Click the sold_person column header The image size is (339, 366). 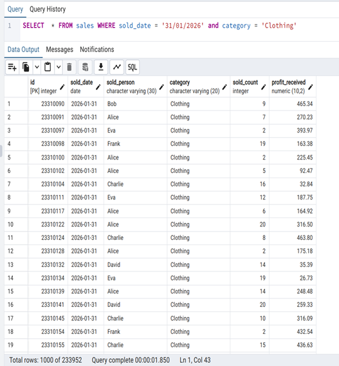136,87
